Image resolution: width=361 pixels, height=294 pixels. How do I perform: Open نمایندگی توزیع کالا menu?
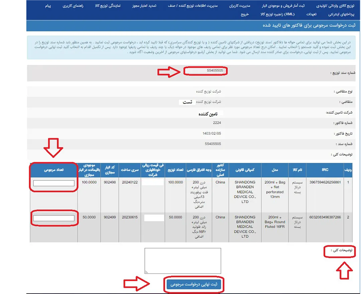(x=108, y=6)
